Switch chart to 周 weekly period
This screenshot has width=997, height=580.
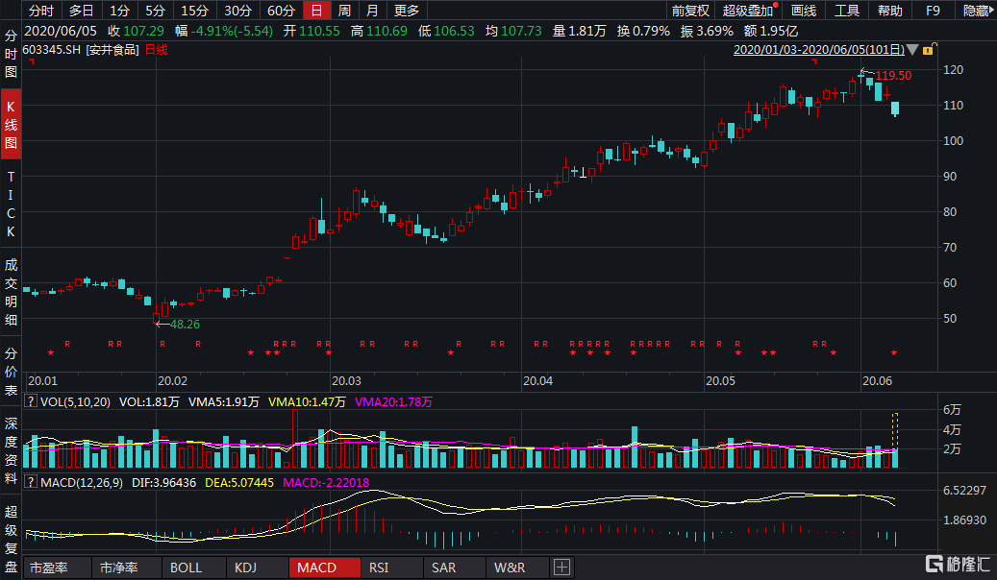[x=344, y=11]
